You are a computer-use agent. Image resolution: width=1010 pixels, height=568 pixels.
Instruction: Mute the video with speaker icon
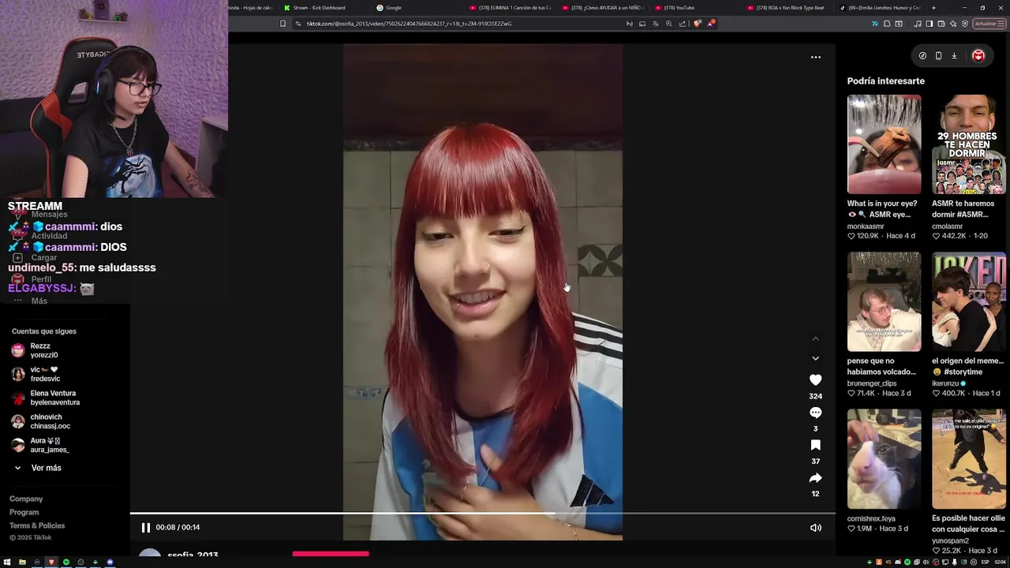[x=816, y=528]
